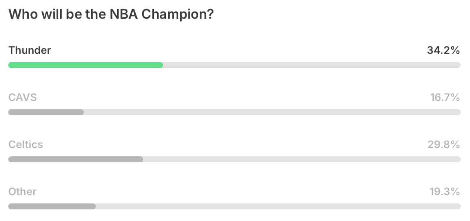Click the 16.7% result for CAVS
470x221 pixels.
(445, 98)
